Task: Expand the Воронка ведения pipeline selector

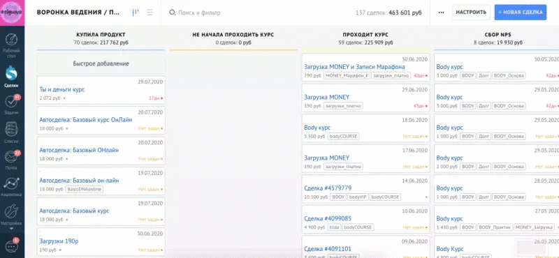Action: (x=78, y=13)
